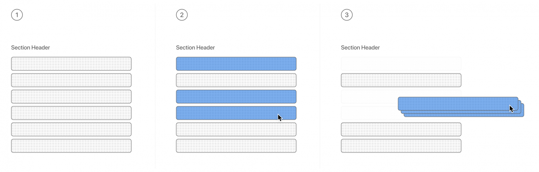This screenshot has height=172, width=539.
Task: Click the circled number 1 step marker
Action: [x=17, y=15]
